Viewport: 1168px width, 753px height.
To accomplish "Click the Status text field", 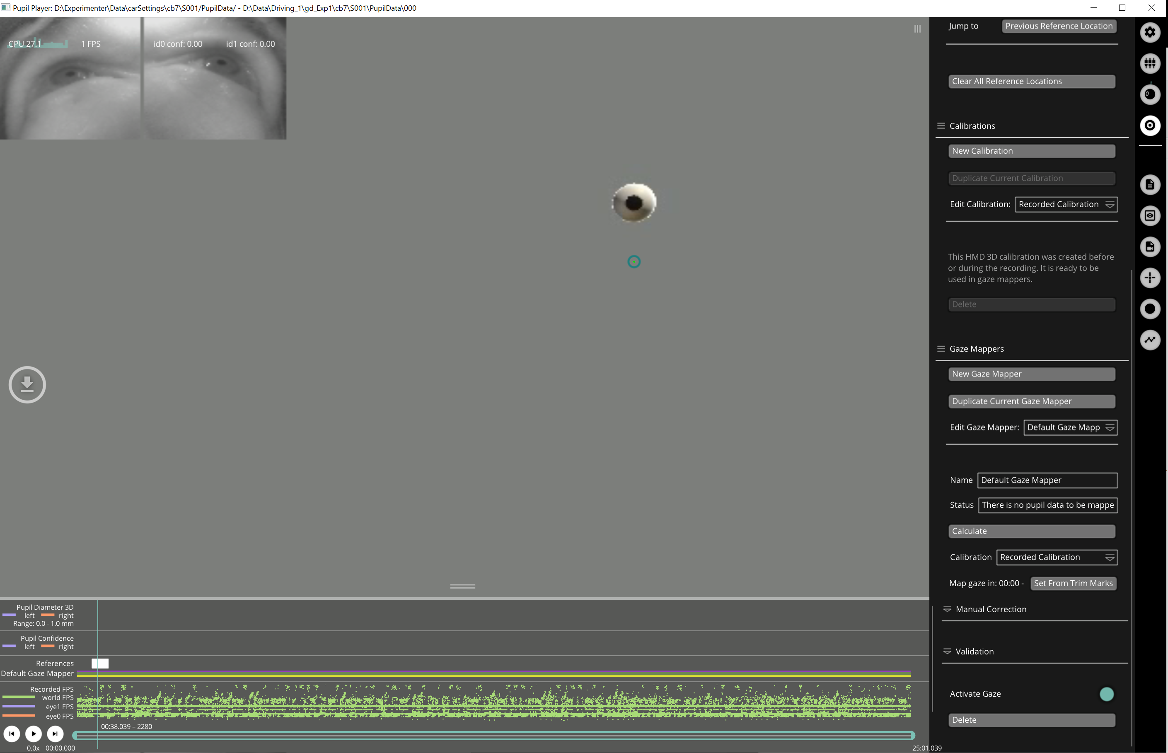I will (1047, 505).
